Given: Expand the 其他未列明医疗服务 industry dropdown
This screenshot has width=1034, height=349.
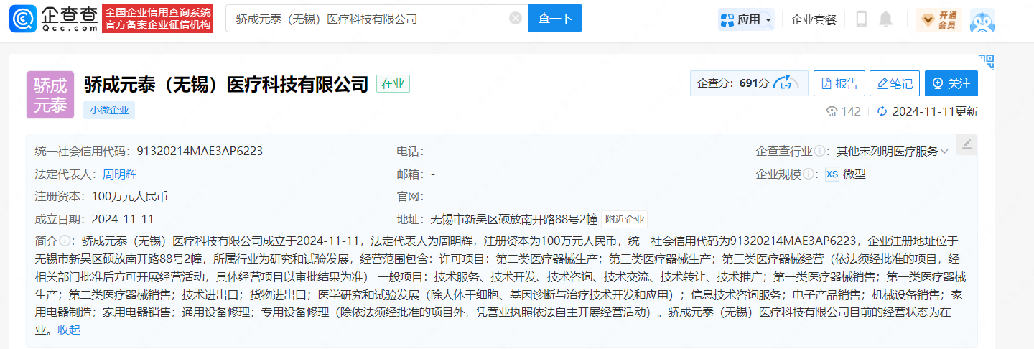Looking at the screenshot, I should pos(893,151).
